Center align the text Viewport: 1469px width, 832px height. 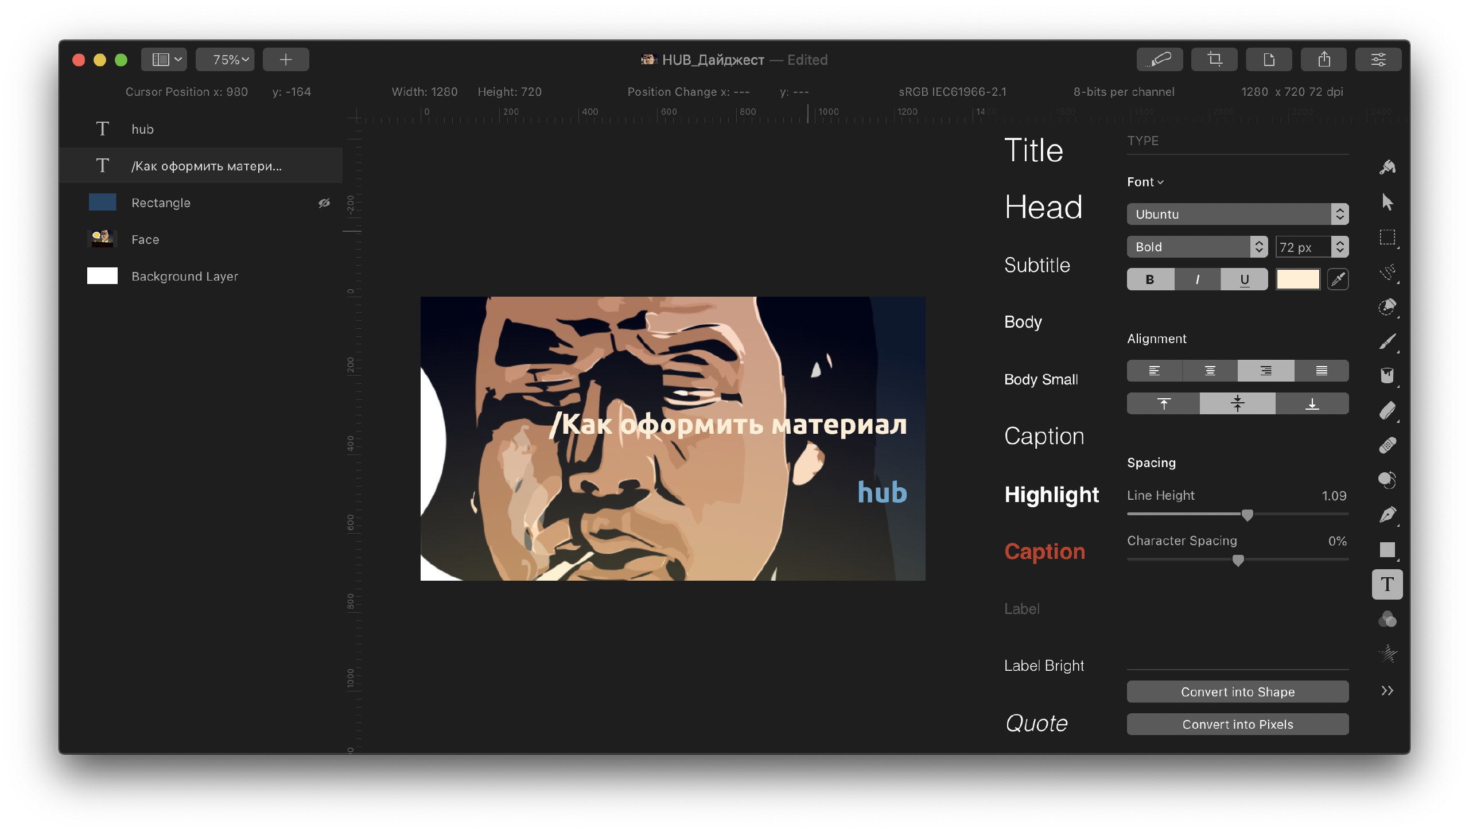[x=1210, y=371]
